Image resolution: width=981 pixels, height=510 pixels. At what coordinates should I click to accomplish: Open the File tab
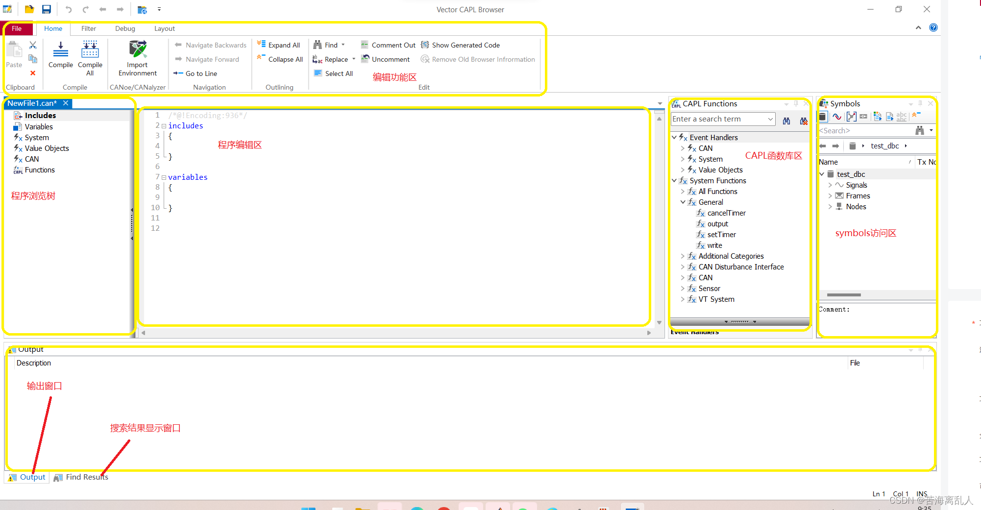pyautogui.click(x=17, y=28)
